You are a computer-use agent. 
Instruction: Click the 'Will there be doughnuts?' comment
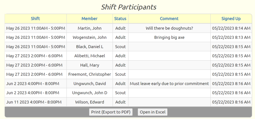pyautogui.click(x=169, y=28)
